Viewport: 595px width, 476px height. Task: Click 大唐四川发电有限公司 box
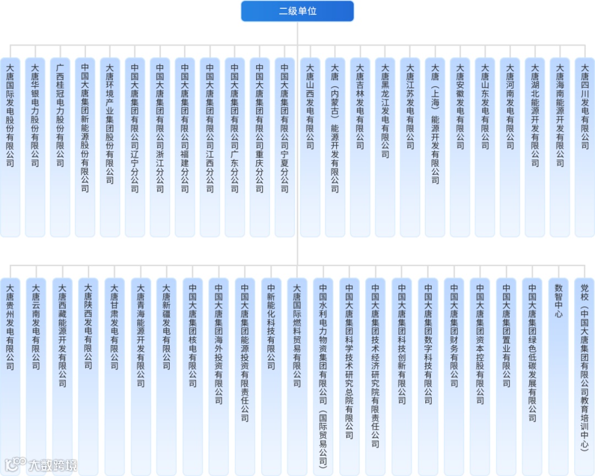point(585,147)
